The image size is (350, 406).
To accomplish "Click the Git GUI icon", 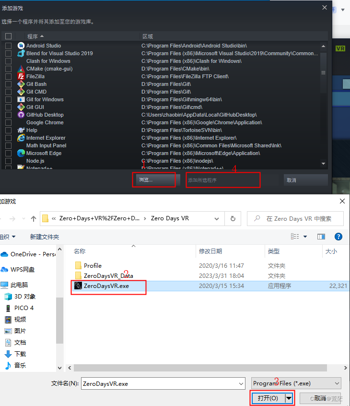I will [21, 107].
